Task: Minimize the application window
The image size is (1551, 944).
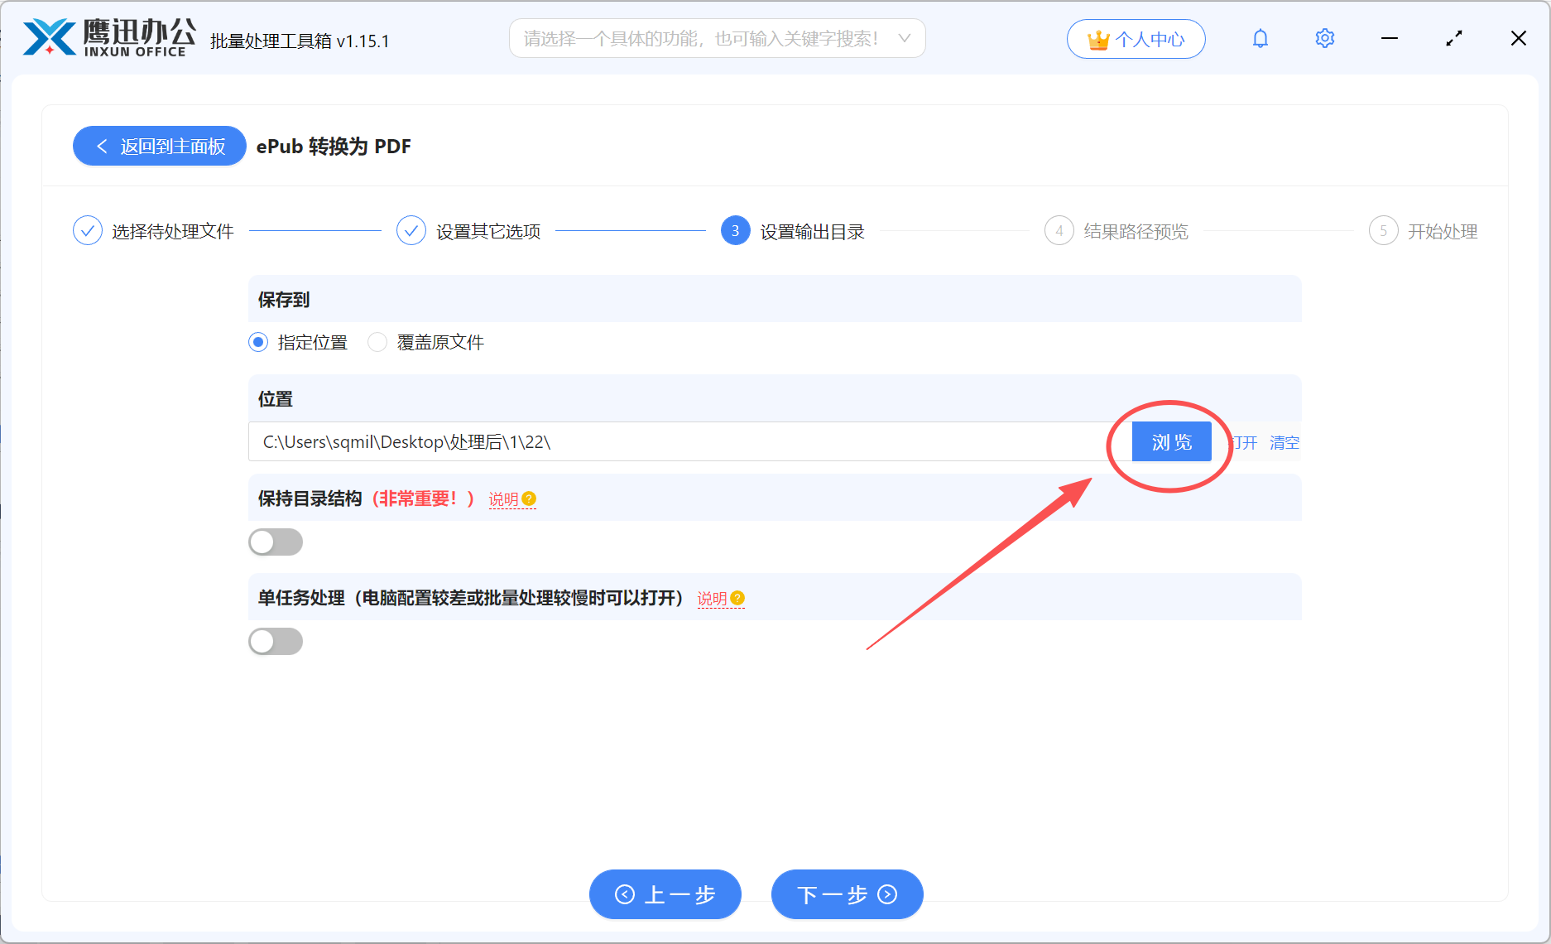Action: pyautogui.click(x=1390, y=39)
